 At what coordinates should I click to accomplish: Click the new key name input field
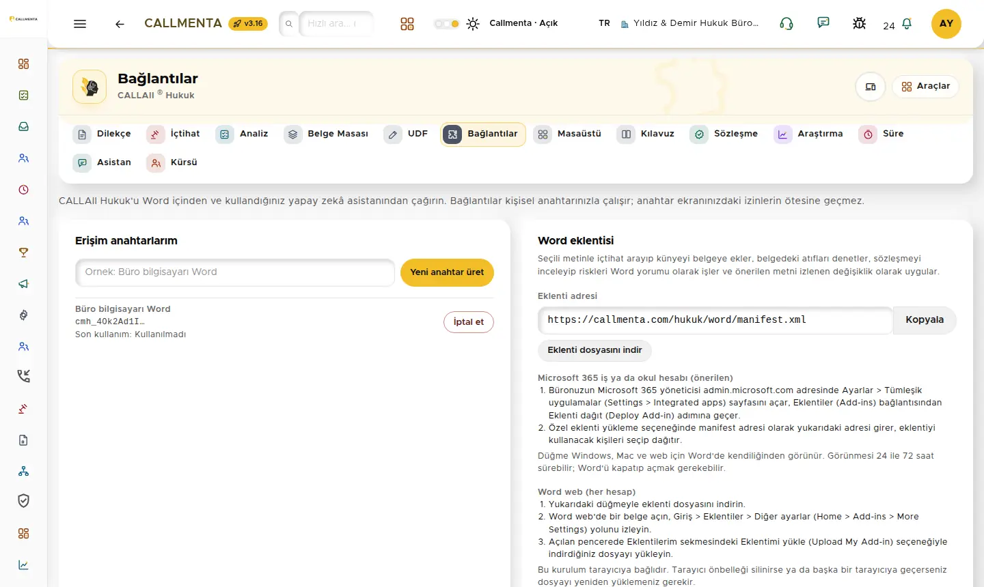[x=235, y=272]
